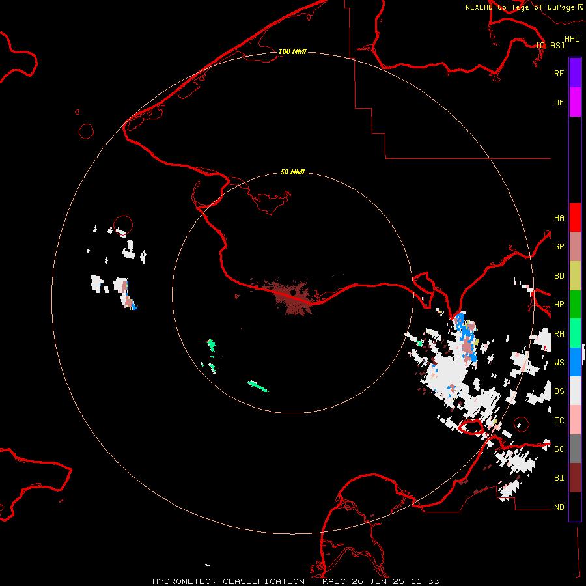Click the light green RA legend swatch

pyautogui.click(x=575, y=333)
